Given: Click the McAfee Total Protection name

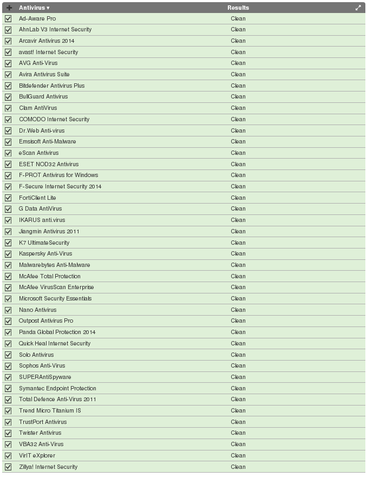Looking at the screenshot, I should pyautogui.click(x=50, y=276).
